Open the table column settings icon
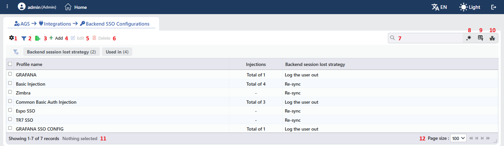 [480, 38]
